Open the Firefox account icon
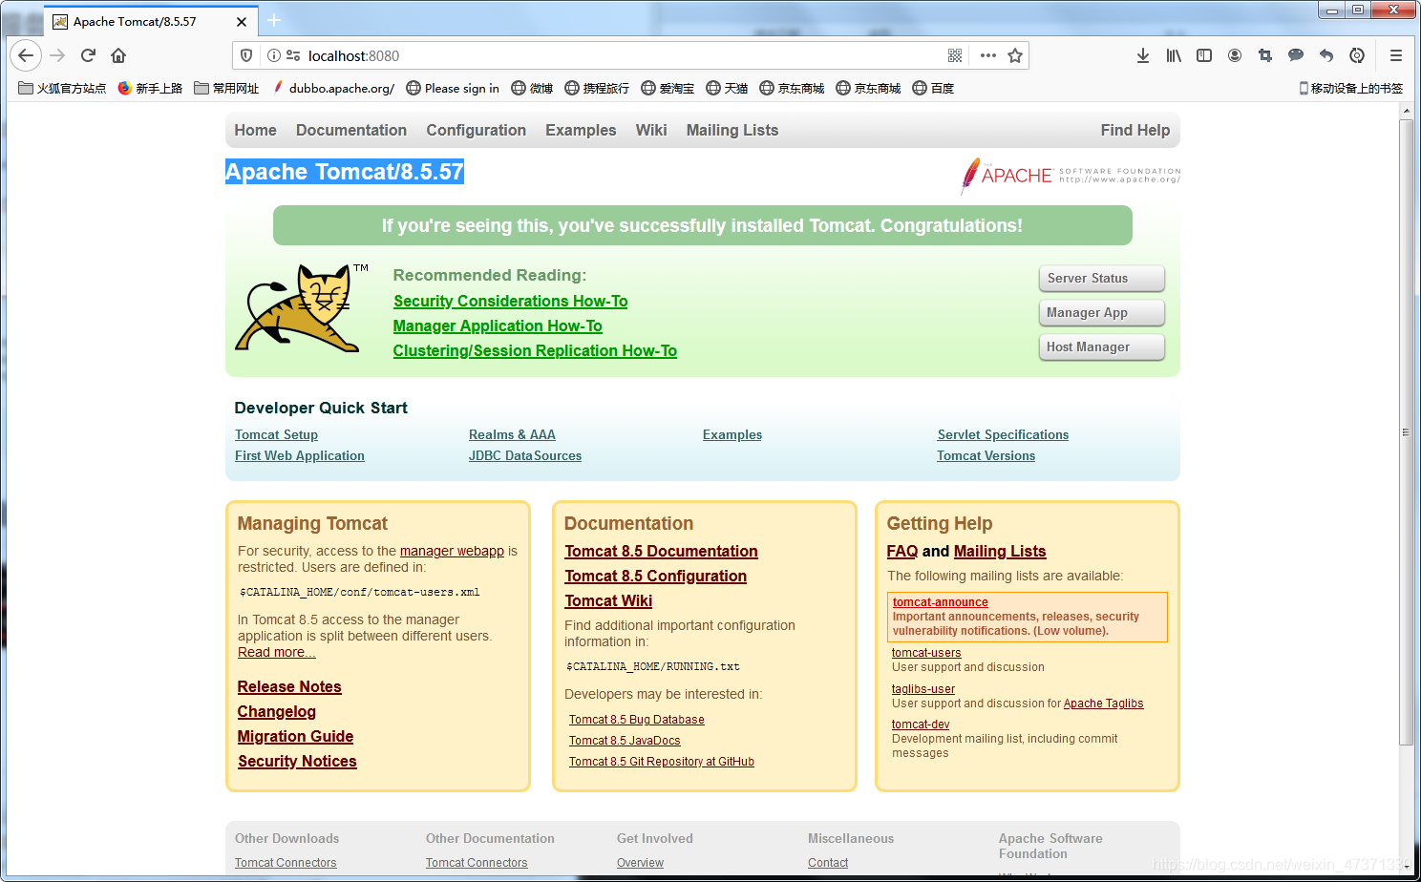The width and height of the screenshot is (1421, 882). click(x=1235, y=55)
